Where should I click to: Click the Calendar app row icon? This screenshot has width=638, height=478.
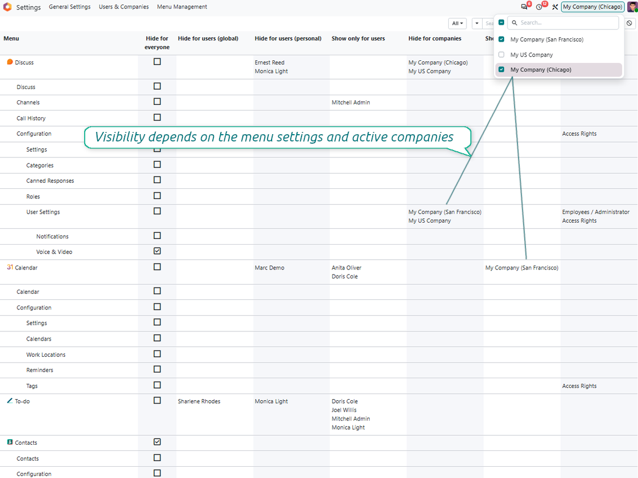click(x=10, y=267)
